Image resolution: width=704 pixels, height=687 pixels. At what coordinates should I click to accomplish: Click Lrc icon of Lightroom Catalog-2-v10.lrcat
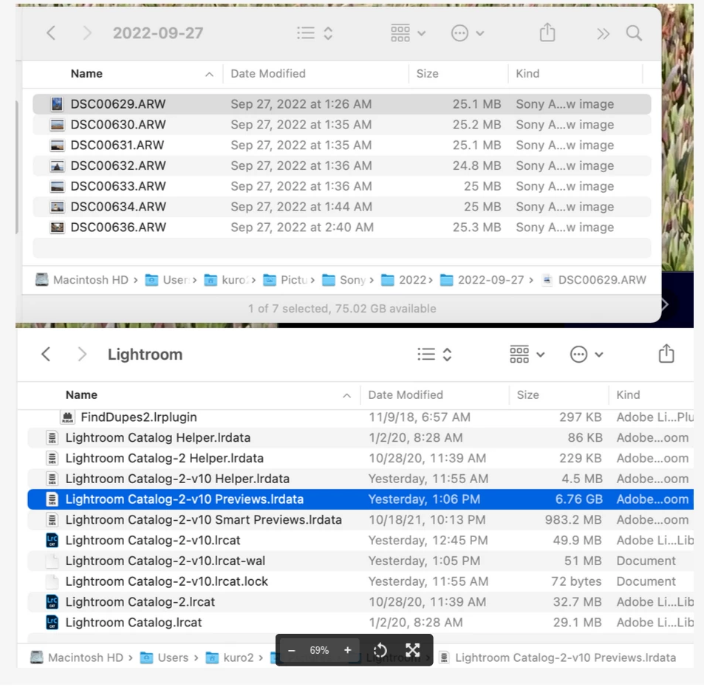click(x=52, y=540)
